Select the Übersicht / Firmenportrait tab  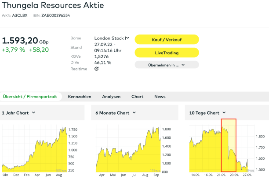tap(30, 97)
